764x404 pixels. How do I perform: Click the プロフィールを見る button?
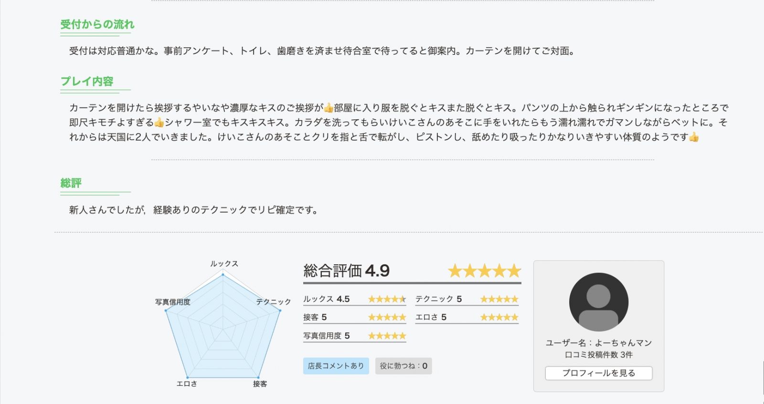[598, 373]
